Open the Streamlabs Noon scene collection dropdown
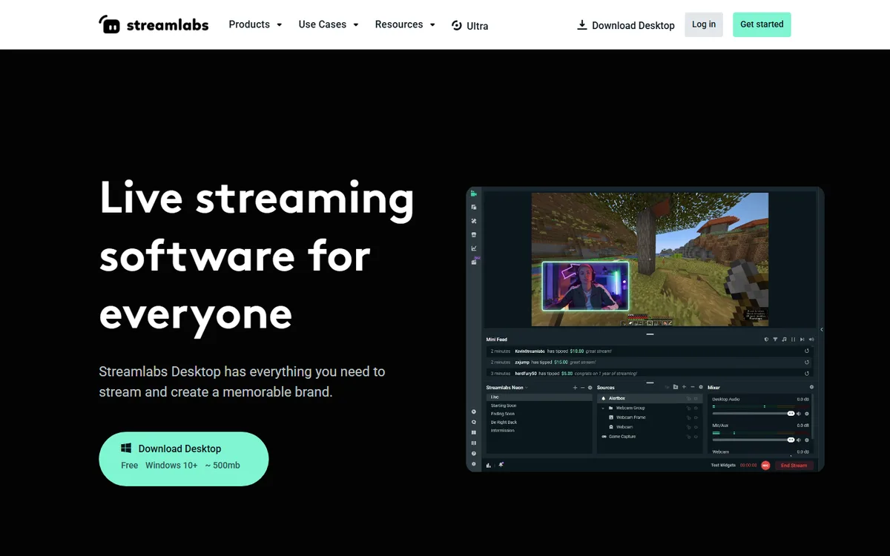Screen dimensions: 890x556 507,388
